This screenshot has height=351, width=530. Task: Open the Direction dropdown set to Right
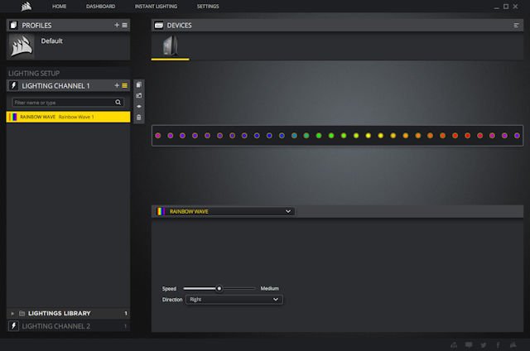click(x=234, y=300)
